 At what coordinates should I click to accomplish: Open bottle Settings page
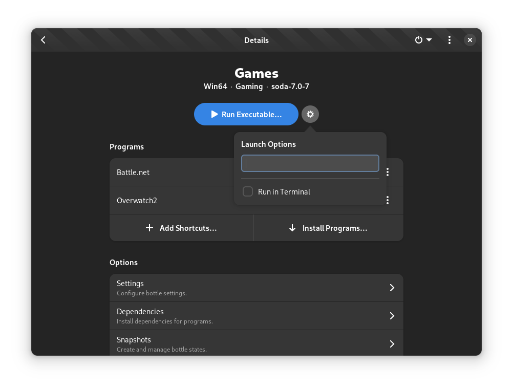click(x=246, y=288)
